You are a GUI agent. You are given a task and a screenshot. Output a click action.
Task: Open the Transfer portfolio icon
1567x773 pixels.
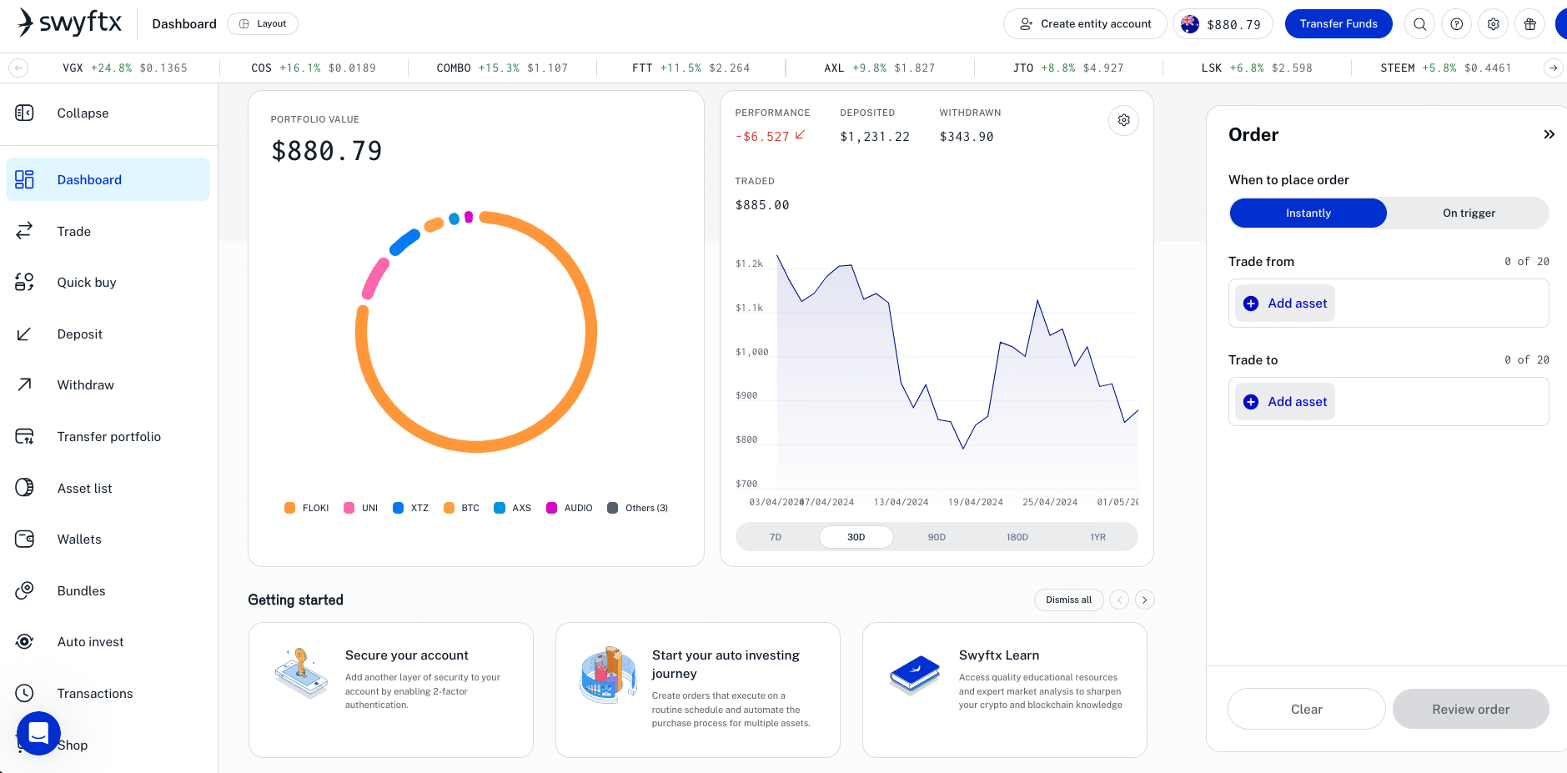point(24,436)
